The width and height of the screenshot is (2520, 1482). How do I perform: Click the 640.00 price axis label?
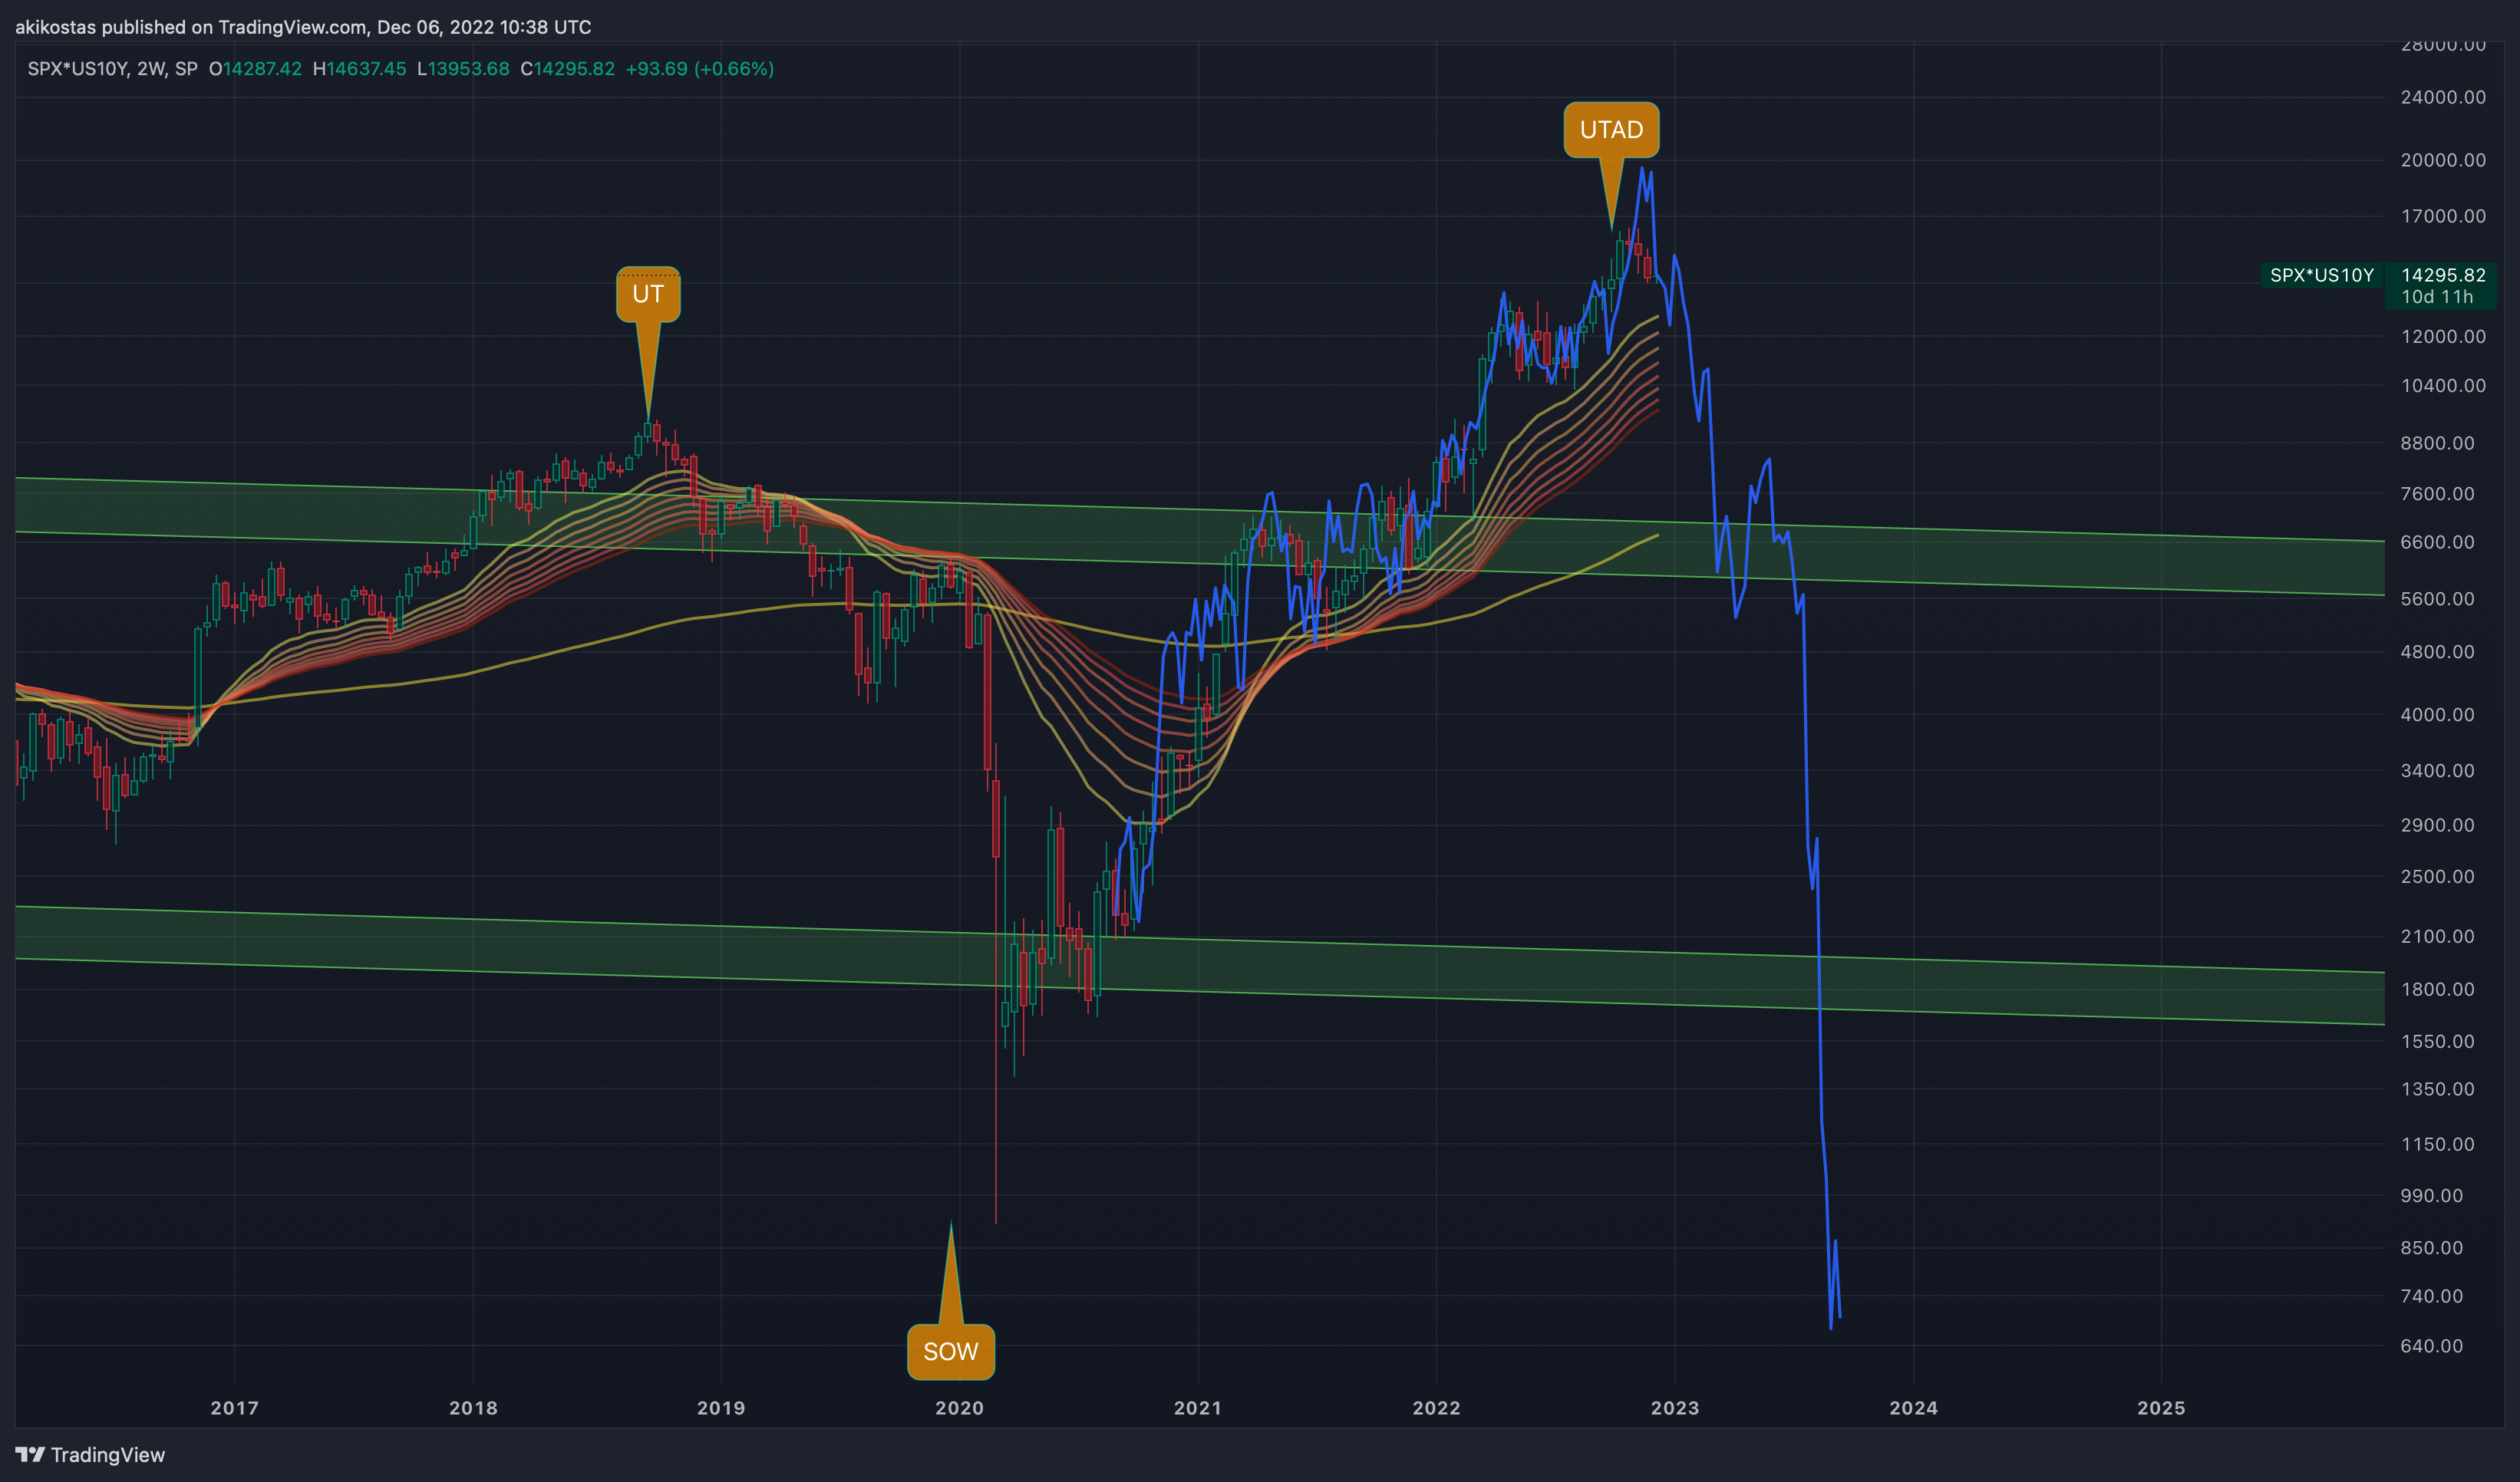(x=2432, y=1346)
